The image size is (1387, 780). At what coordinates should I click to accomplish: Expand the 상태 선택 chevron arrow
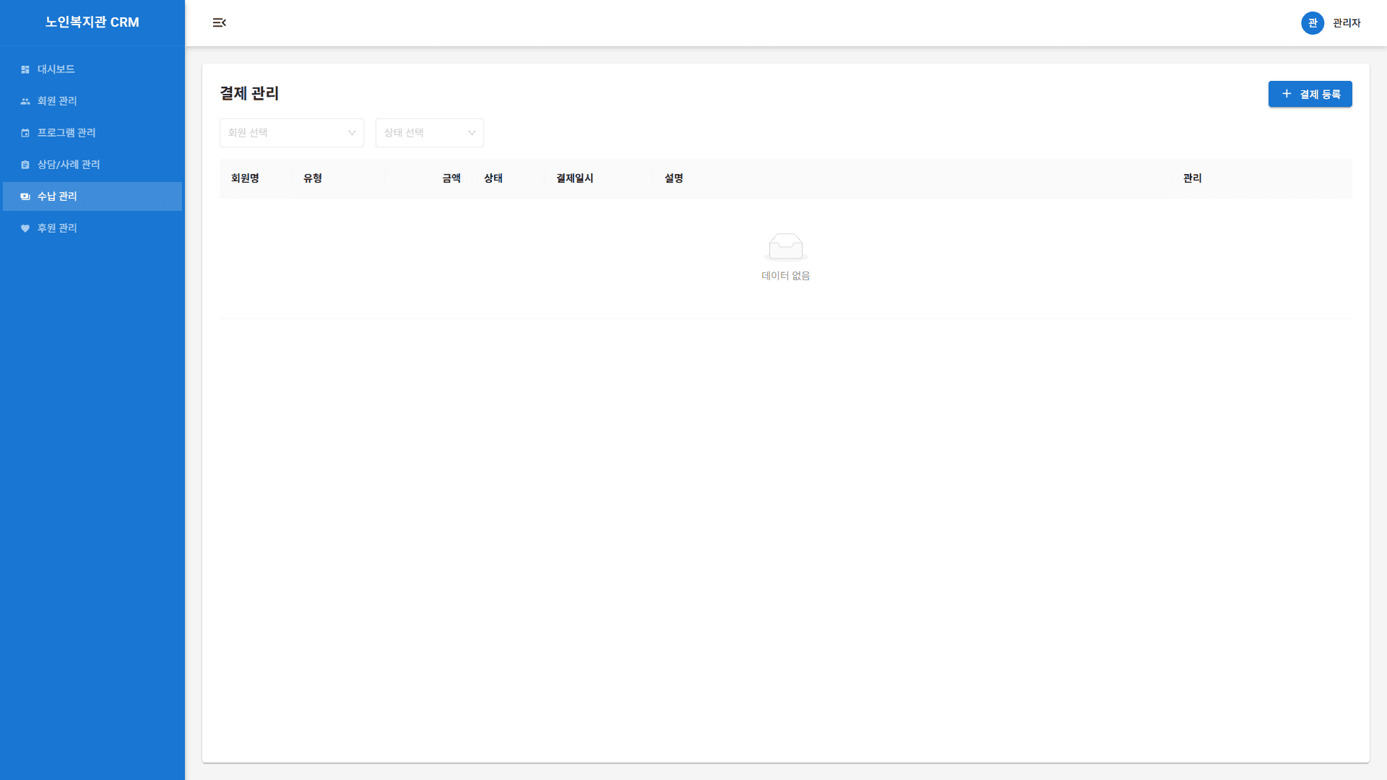(472, 133)
